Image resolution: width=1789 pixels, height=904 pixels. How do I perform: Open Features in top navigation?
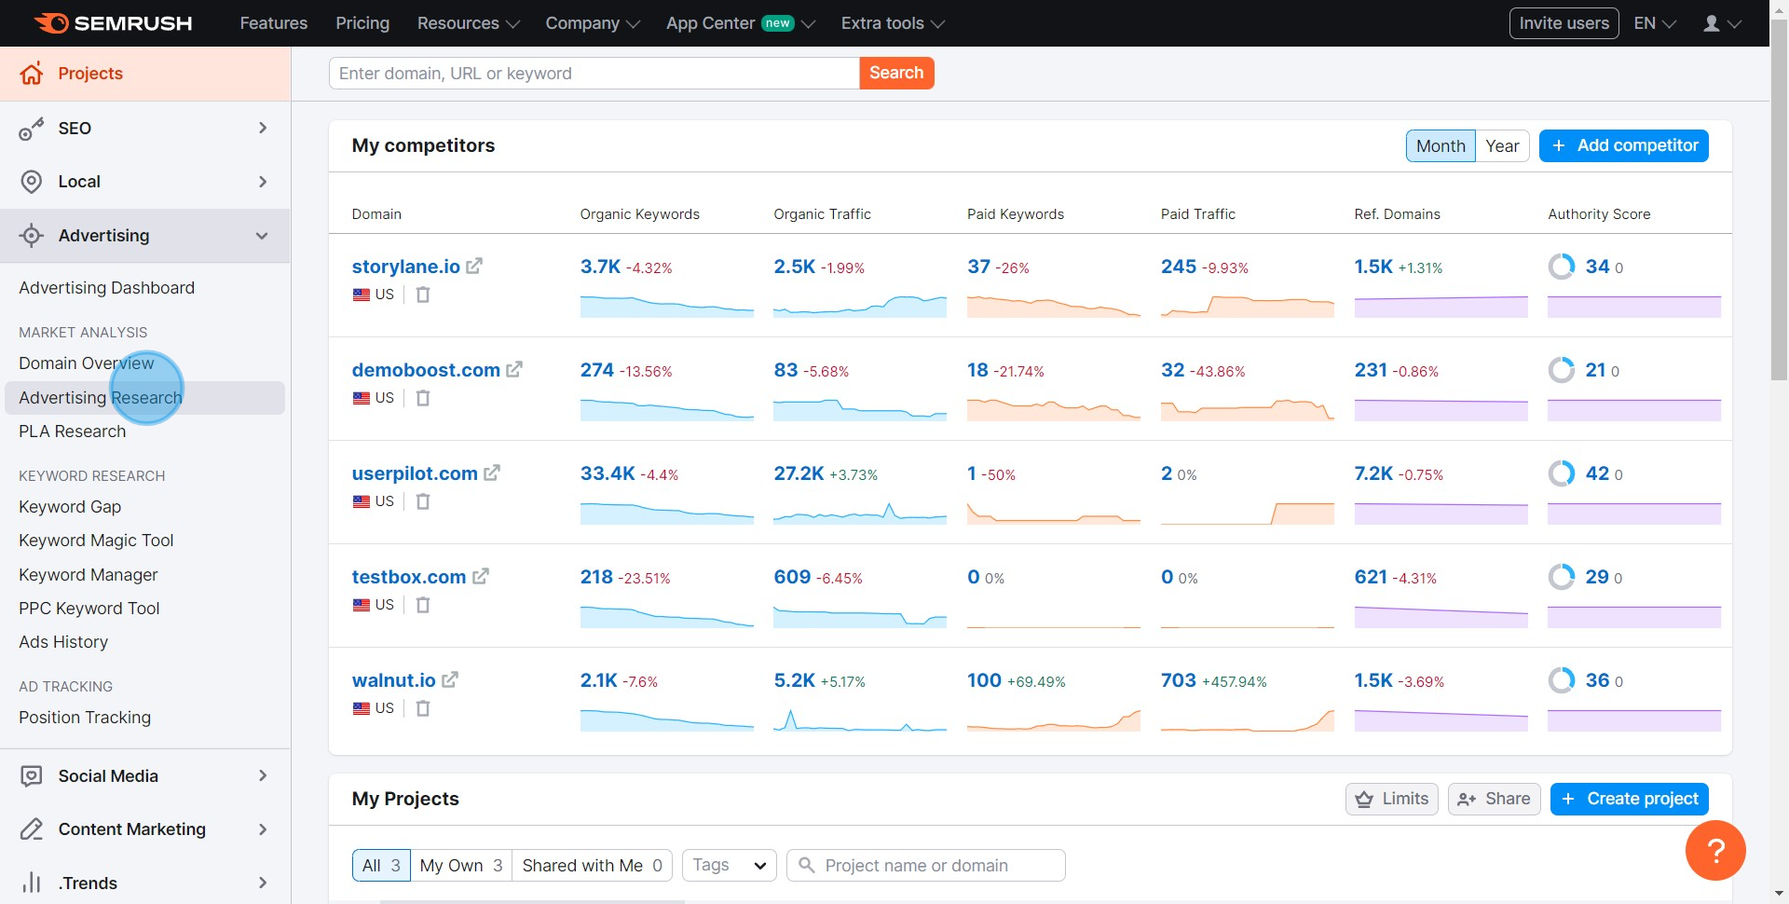(273, 23)
